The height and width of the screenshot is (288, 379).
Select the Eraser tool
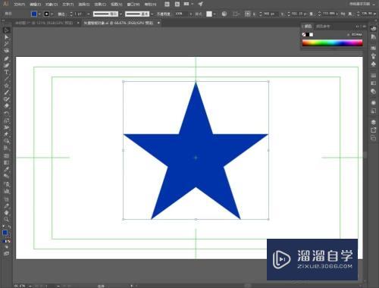(x=7, y=106)
